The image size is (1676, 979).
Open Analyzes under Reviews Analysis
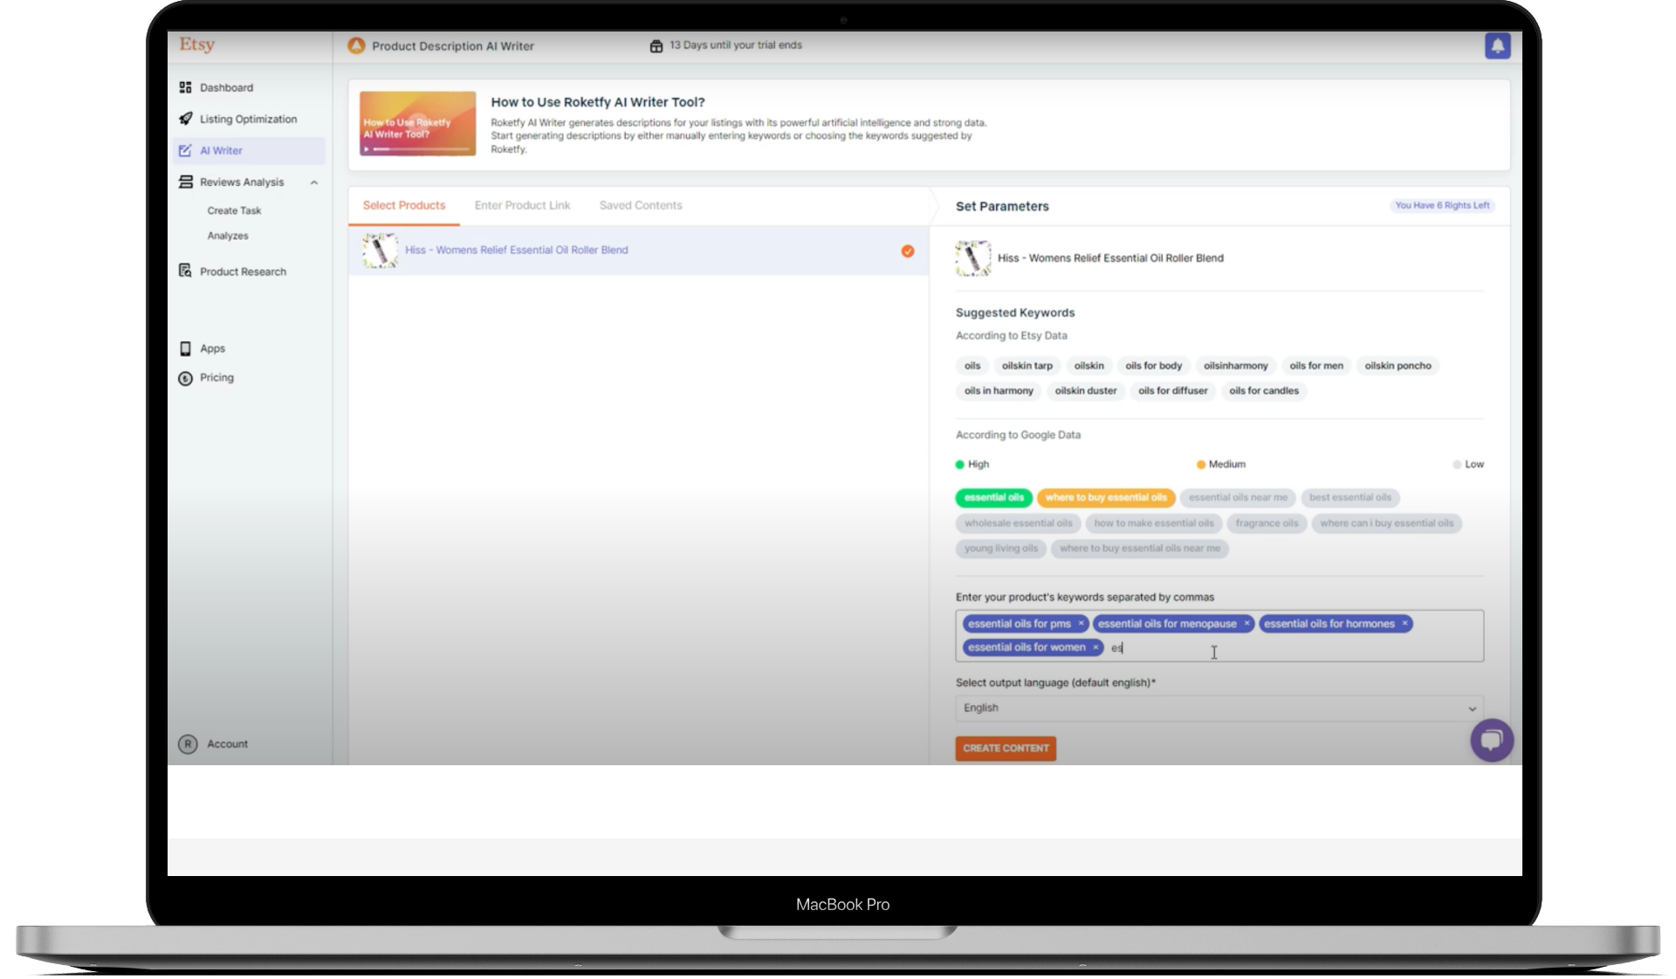(x=228, y=236)
